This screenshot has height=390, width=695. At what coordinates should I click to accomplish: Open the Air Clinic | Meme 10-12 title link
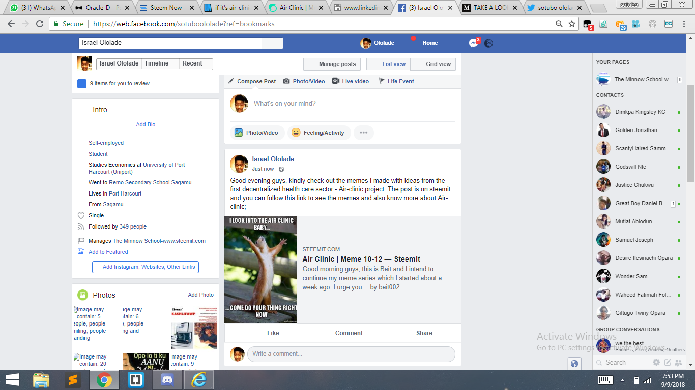point(361,259)
